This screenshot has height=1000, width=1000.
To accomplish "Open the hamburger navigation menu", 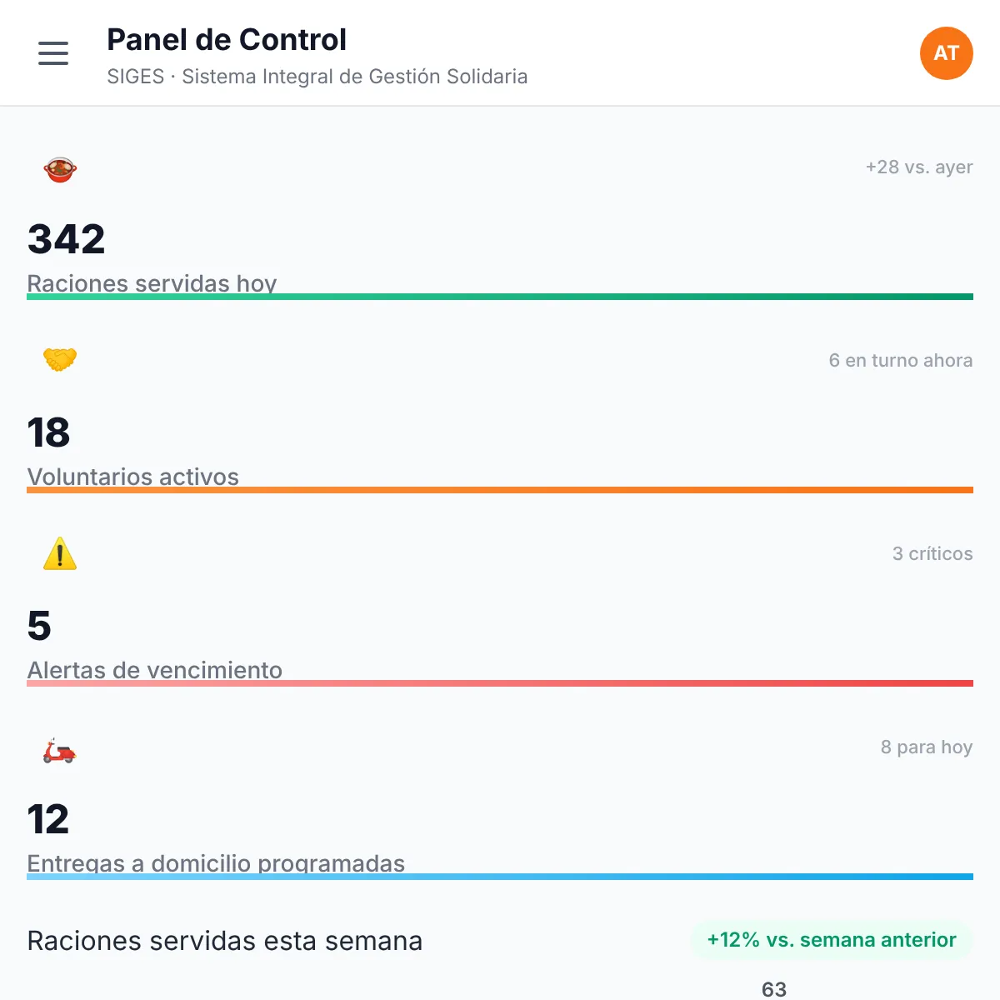I will click(53, 53).
